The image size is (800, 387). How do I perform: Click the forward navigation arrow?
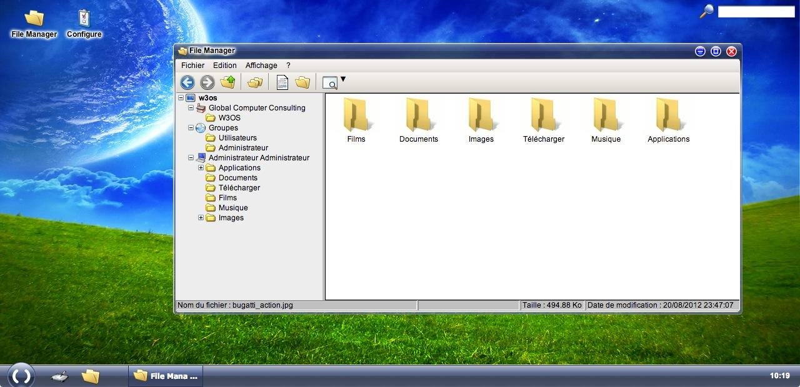(207, 82)
